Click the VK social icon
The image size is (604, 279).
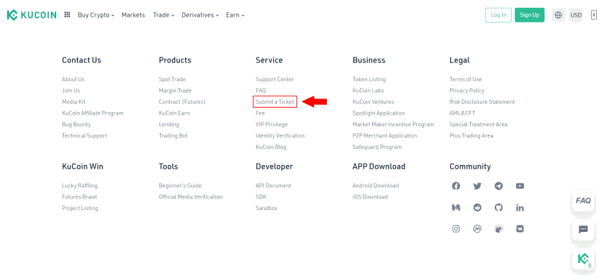click(520, 229)
